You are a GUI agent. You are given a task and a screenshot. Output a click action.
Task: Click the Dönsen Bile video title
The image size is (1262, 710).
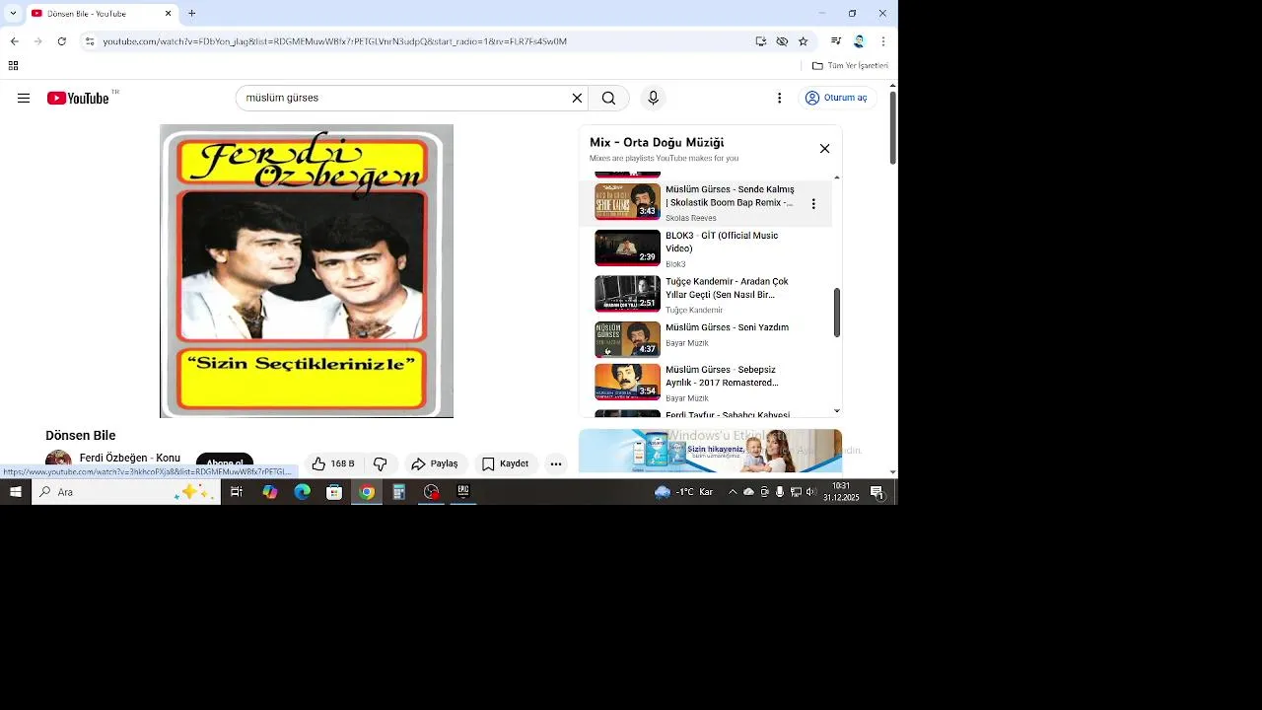(81, 435)
